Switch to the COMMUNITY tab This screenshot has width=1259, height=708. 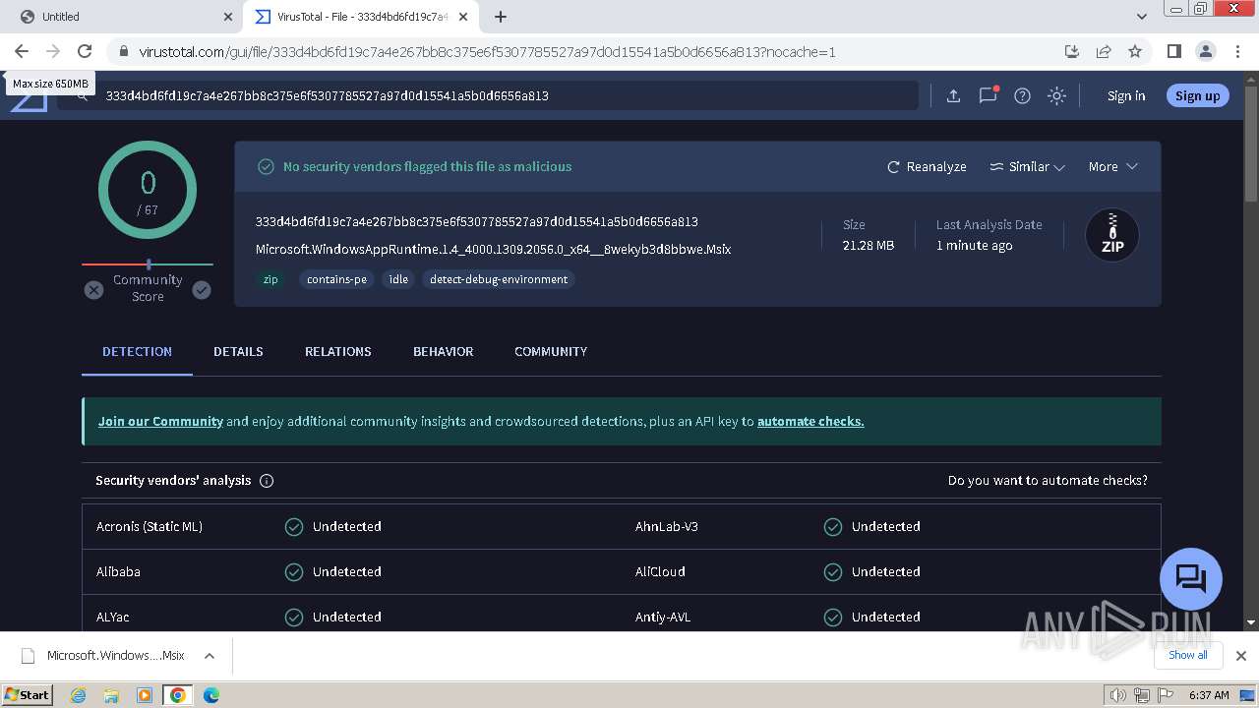click(x=551, y=351)
